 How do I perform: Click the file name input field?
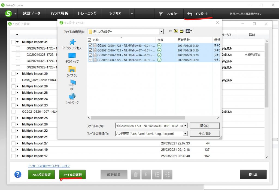[150, 126]
